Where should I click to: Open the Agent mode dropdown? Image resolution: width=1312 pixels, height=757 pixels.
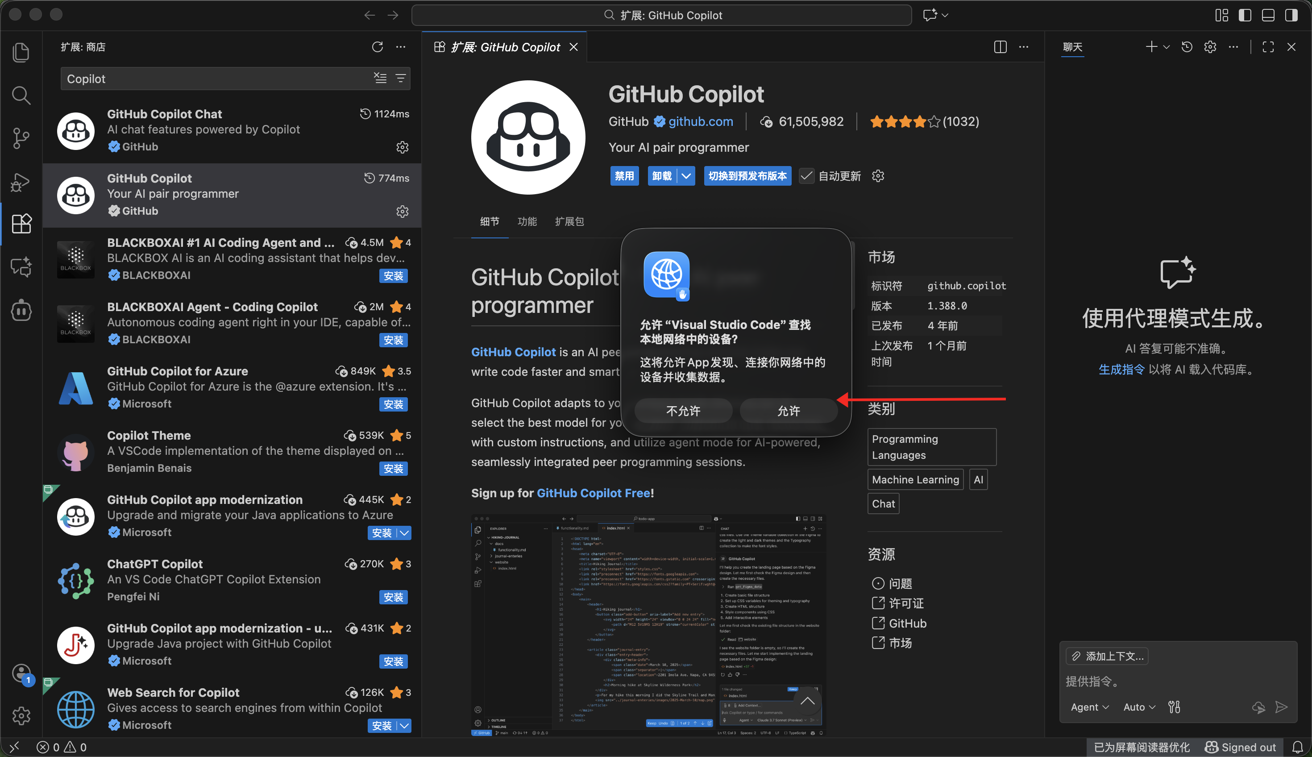click(1089, 707)
